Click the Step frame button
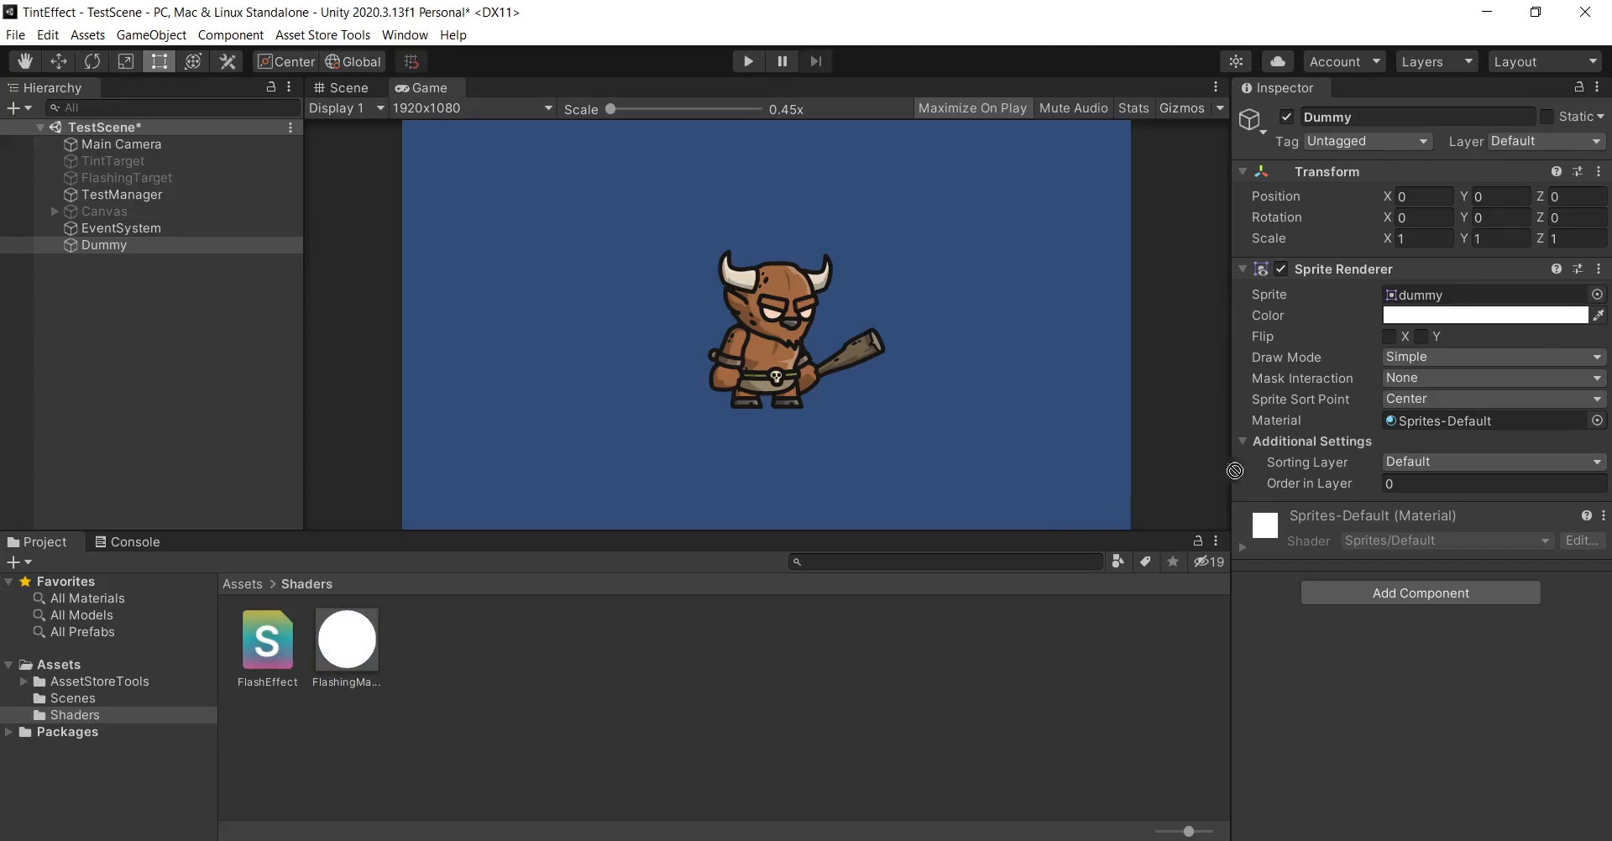The width and height of the screenshot is (1612, 841). [815, 61]
